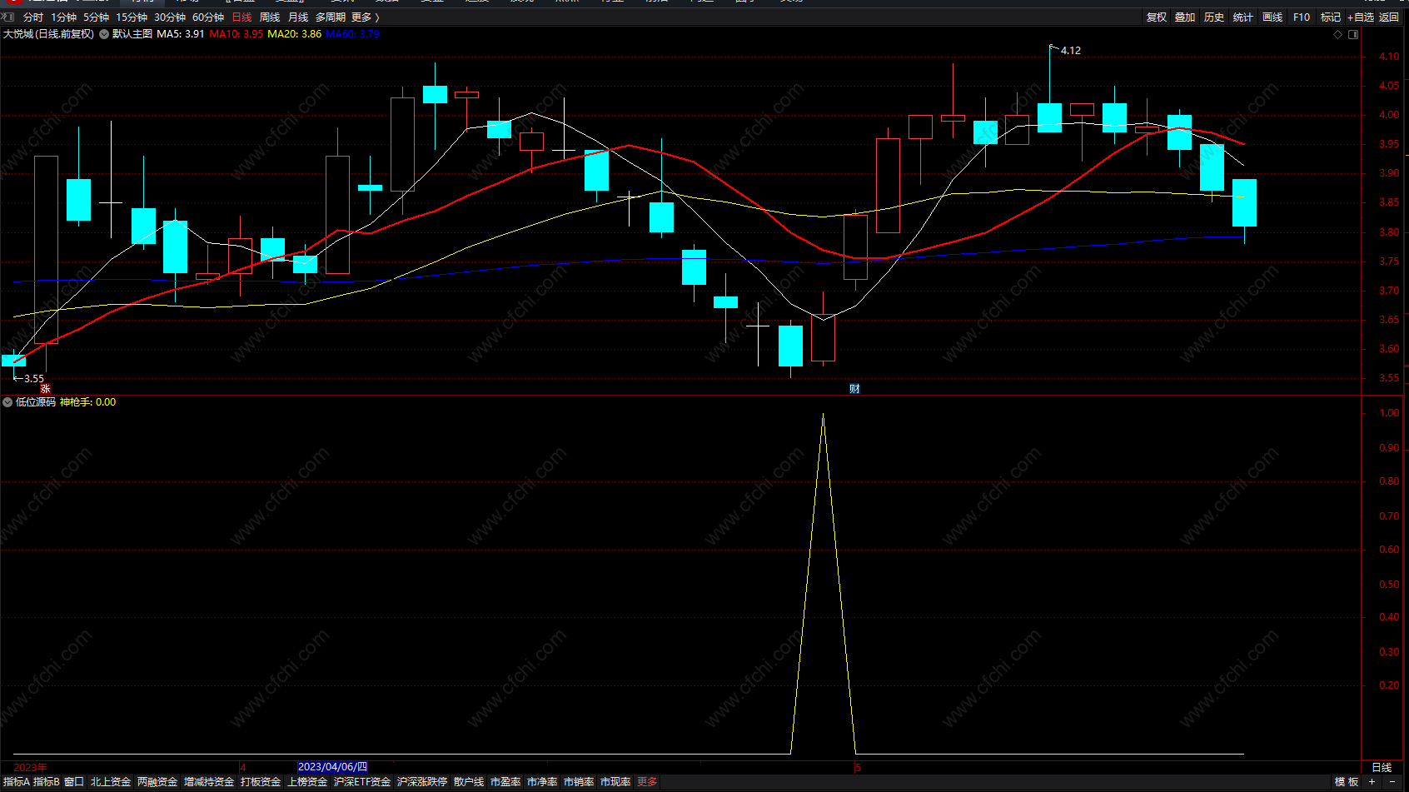Expand the 低位源码 sub-indicator arrow icon

tap(7, 402)
